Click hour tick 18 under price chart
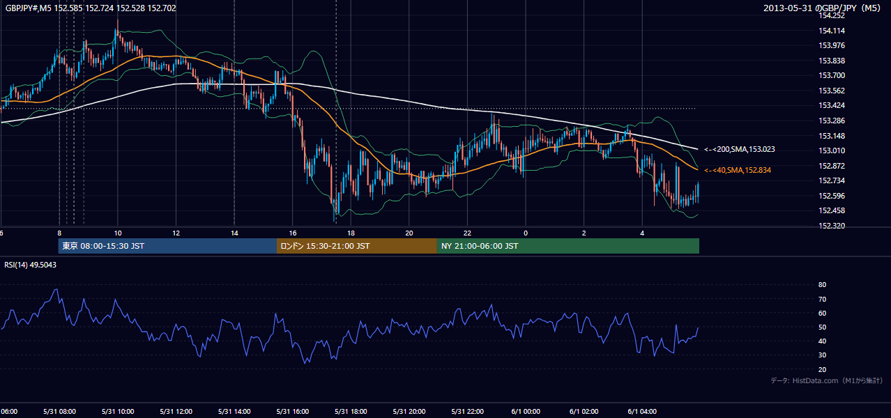This screenshot has height=418, width=891. [x=351, y=233]
